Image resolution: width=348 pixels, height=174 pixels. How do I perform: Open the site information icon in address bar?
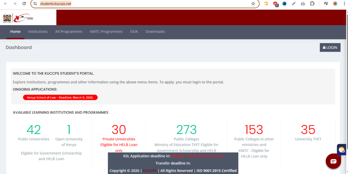35,4
